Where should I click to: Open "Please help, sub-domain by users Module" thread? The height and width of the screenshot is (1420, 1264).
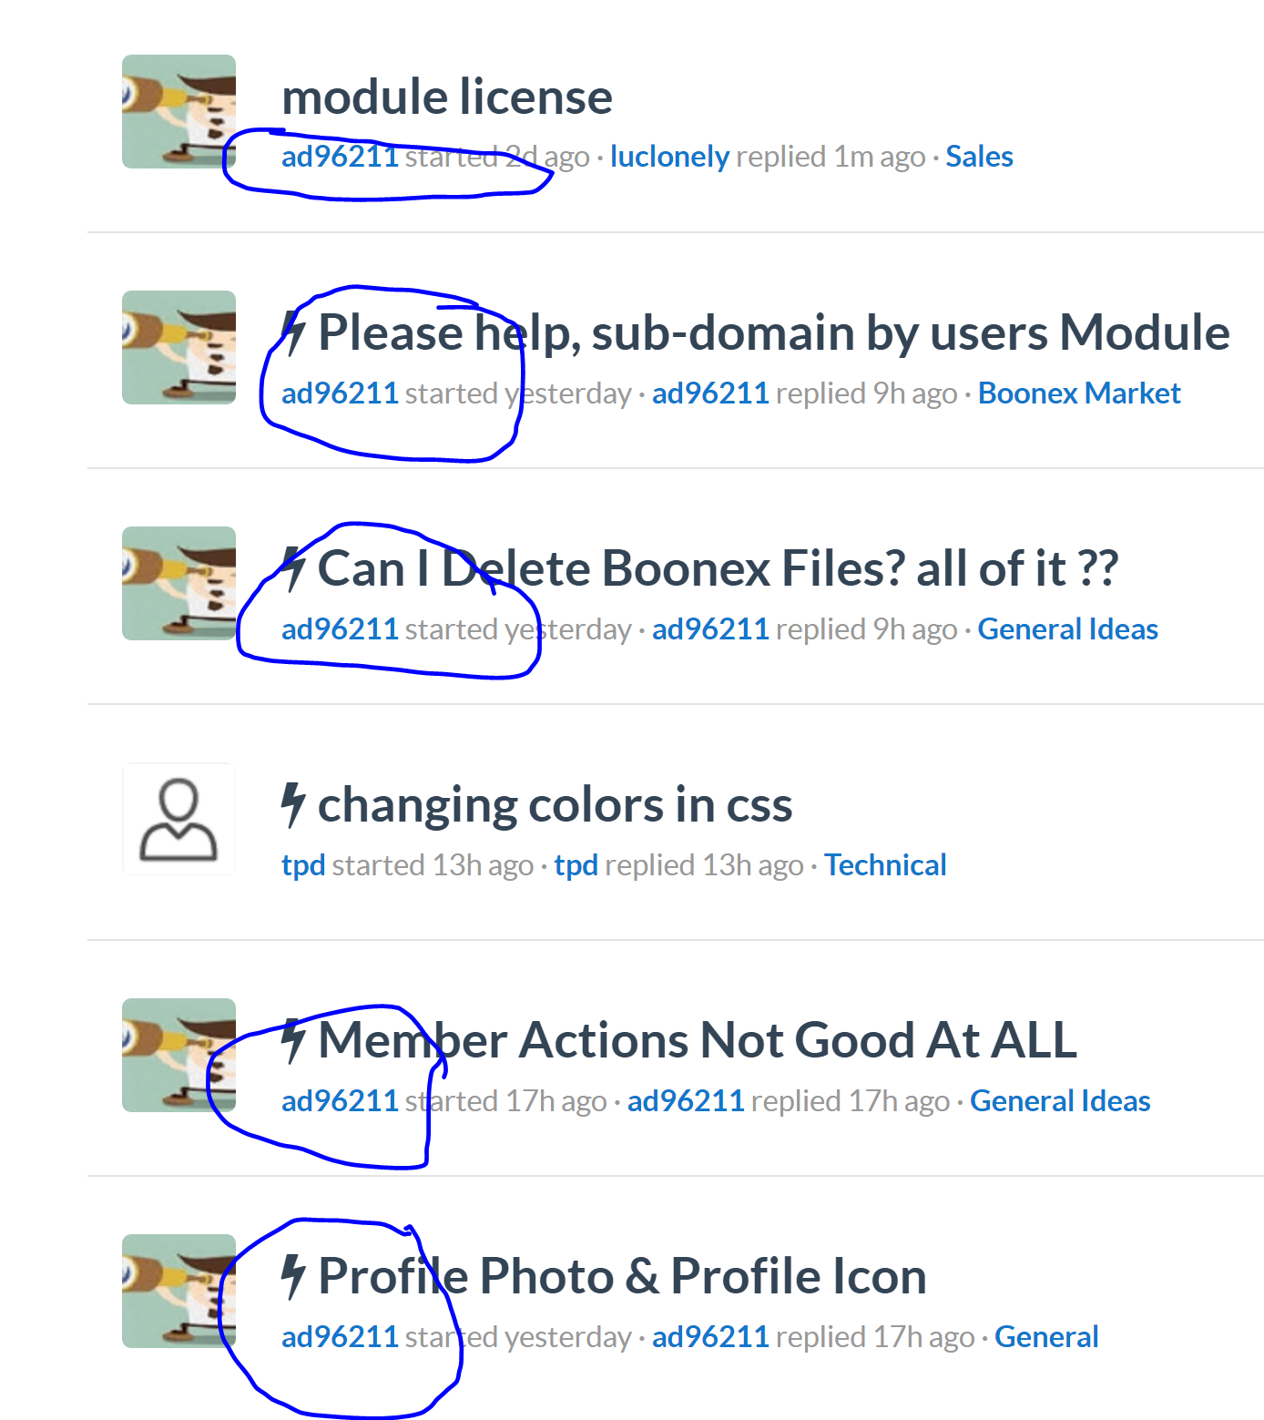tap(774, 332)
